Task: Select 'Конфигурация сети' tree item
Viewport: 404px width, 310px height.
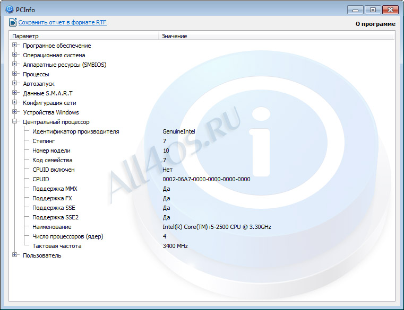Action: click(49, 103)
